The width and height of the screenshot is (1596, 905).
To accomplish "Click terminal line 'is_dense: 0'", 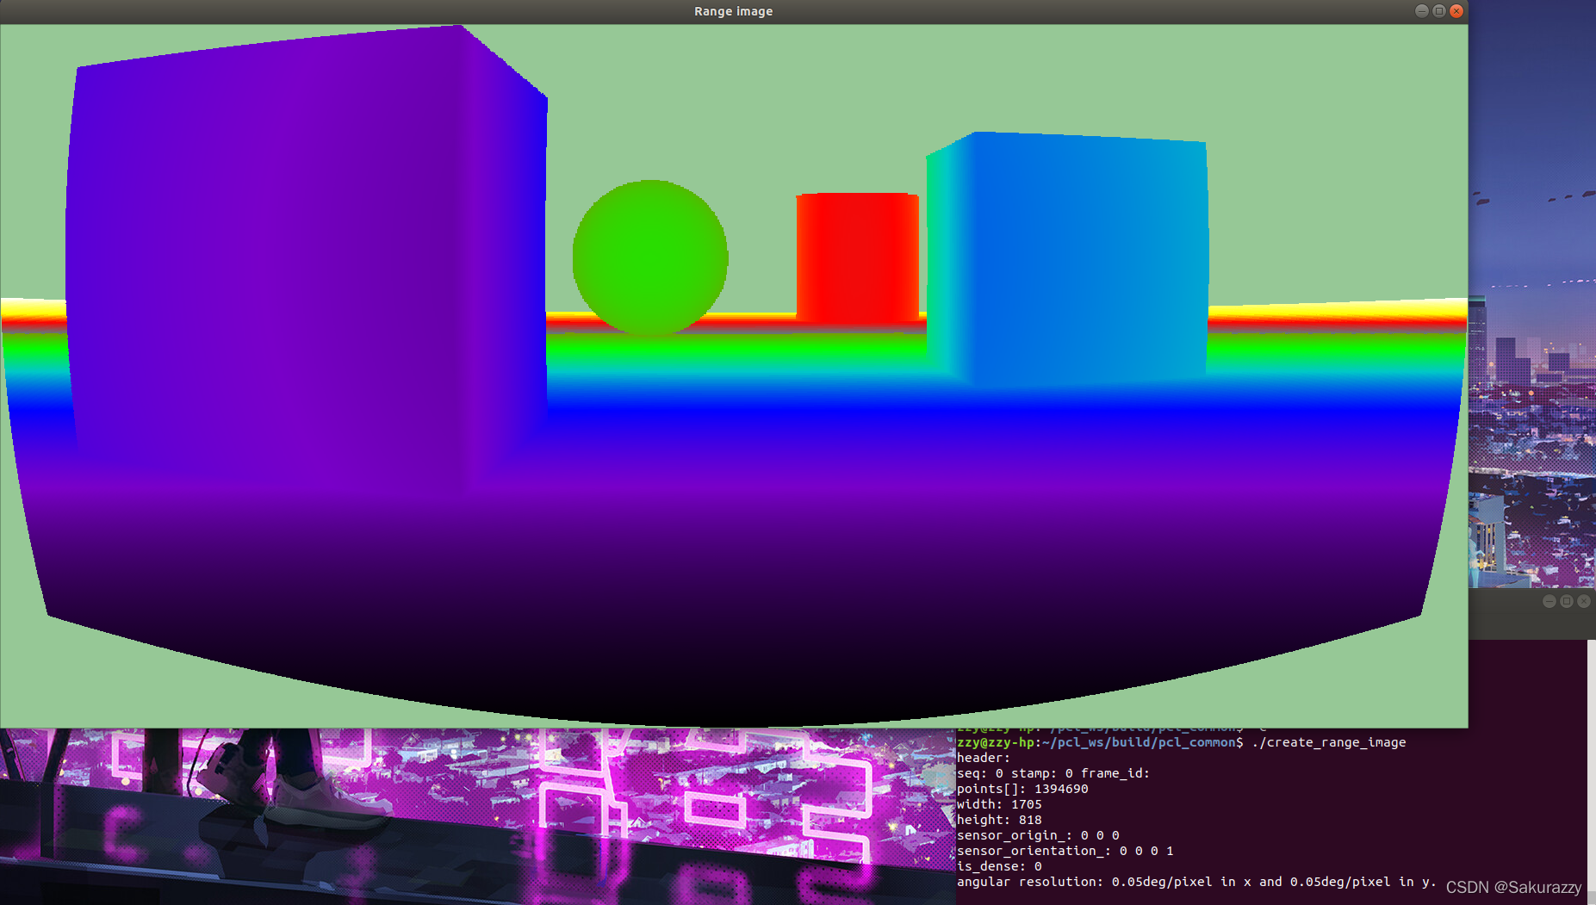I will (999, 866).
